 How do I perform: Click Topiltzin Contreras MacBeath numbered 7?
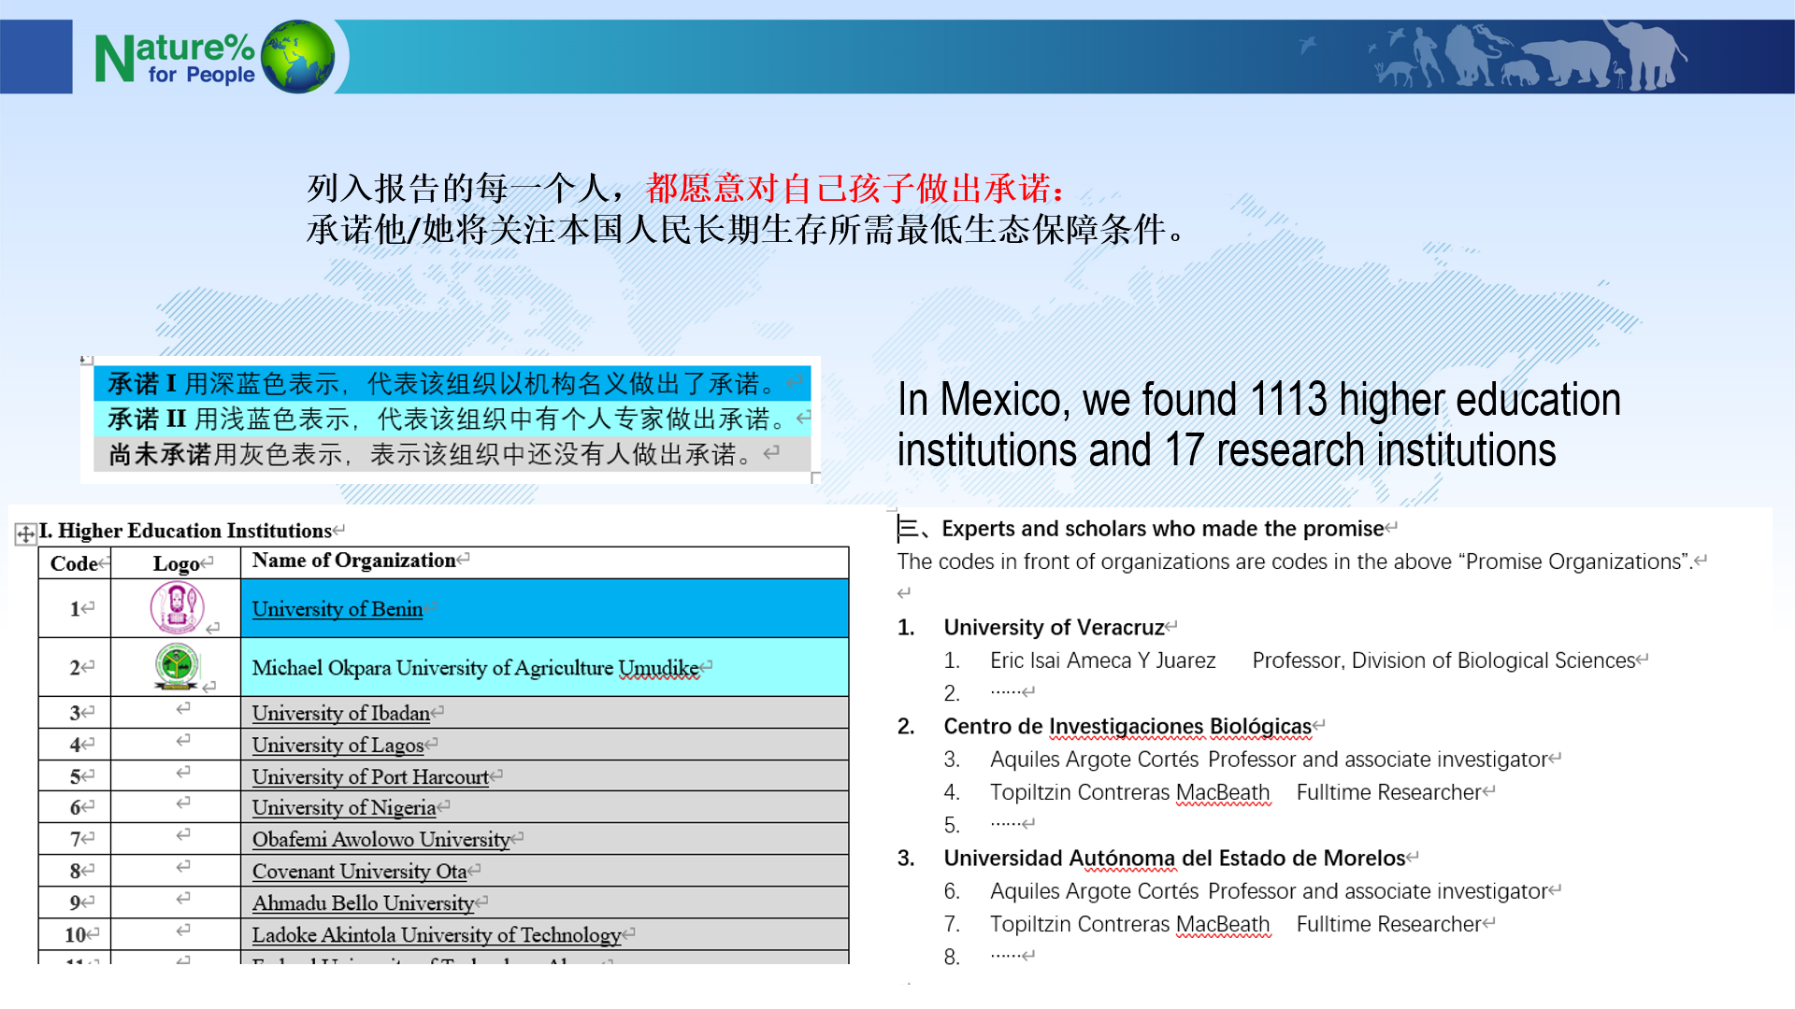1130,924
